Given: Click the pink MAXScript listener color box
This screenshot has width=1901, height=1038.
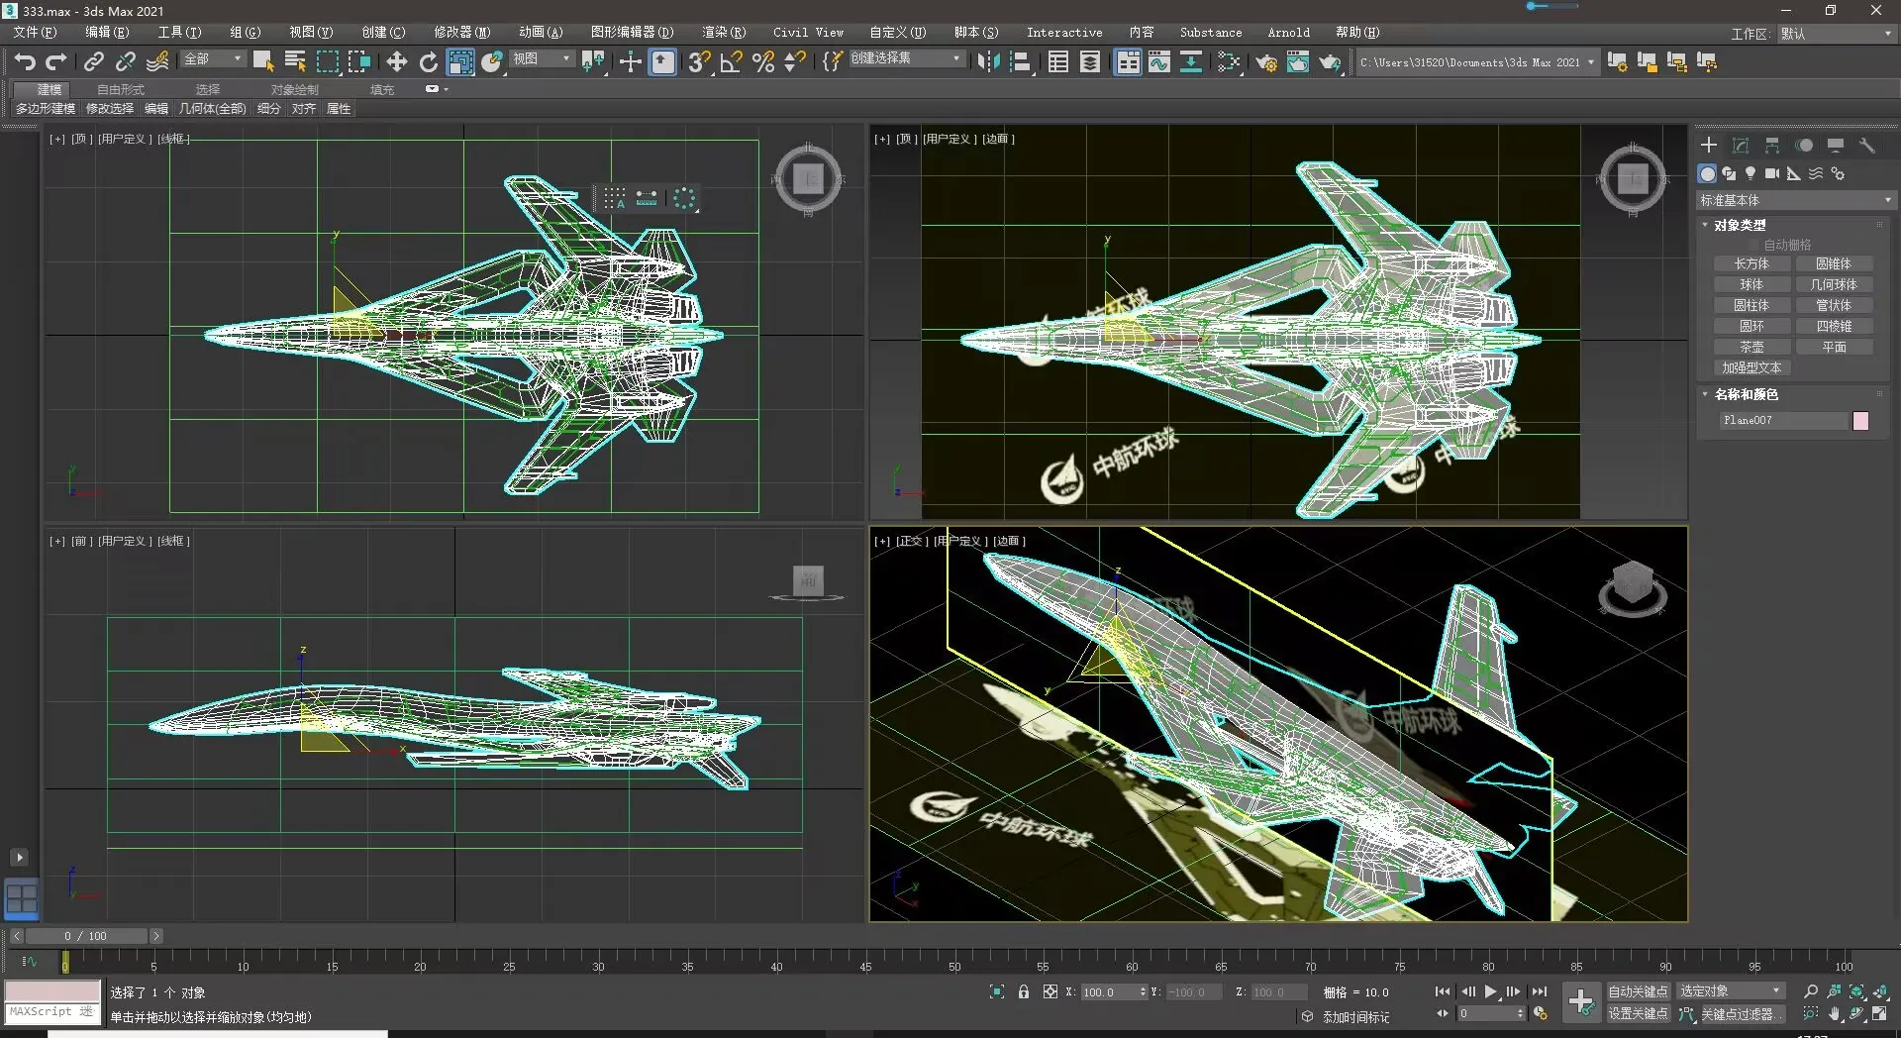Looking at the screenshot, I should [52, 990].
